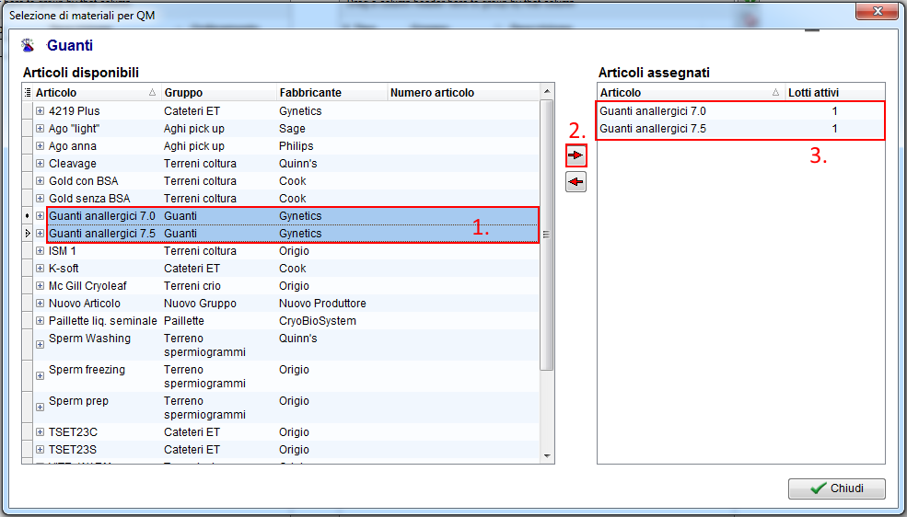Click the CryoBioSystem manufacturer cell
Viewport: 907px width, 517px height.
tap(318, 321)
